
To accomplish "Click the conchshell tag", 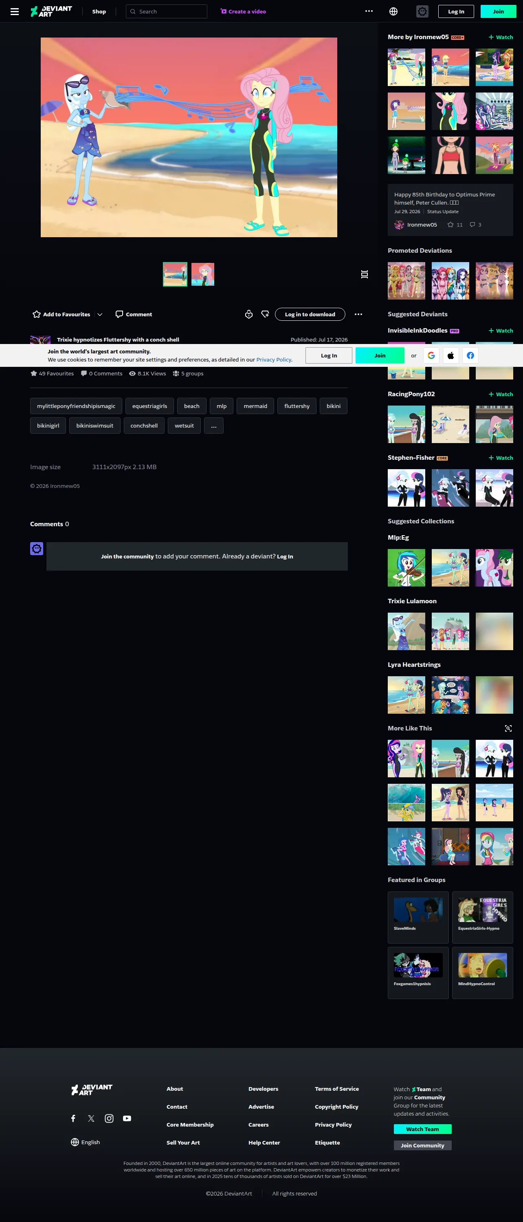I will tap(144, 426).
